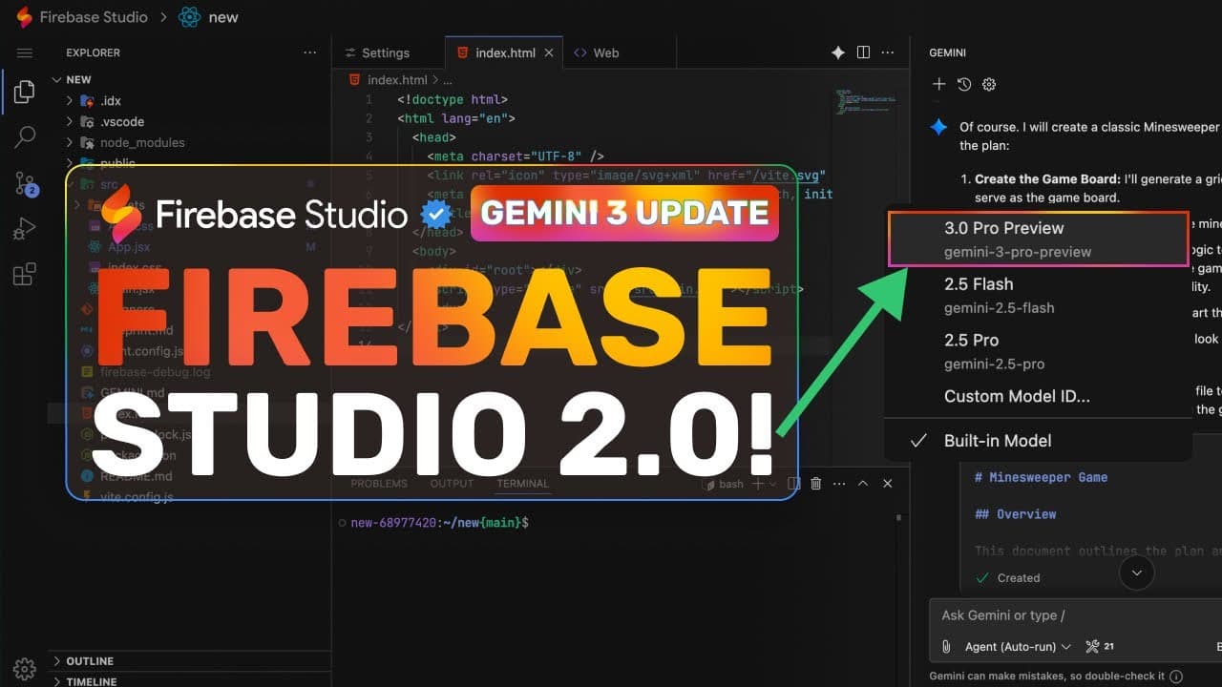The height and width of the screenshot is (687, 1222).
Task: Open the Run and Debug view
Action: click(25, 230)
